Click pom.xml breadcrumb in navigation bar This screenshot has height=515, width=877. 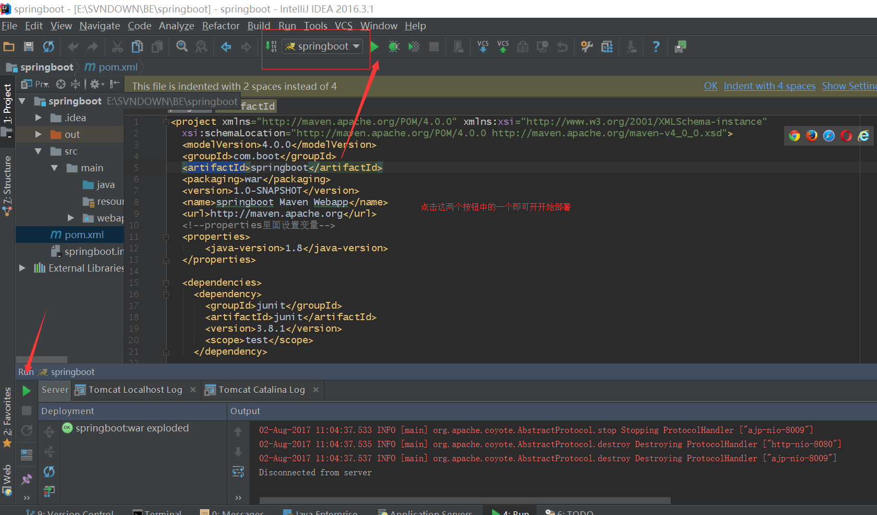pos(111,67)
